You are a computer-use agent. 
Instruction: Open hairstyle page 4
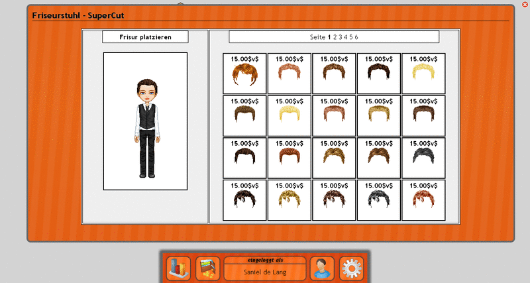point(345,37)
